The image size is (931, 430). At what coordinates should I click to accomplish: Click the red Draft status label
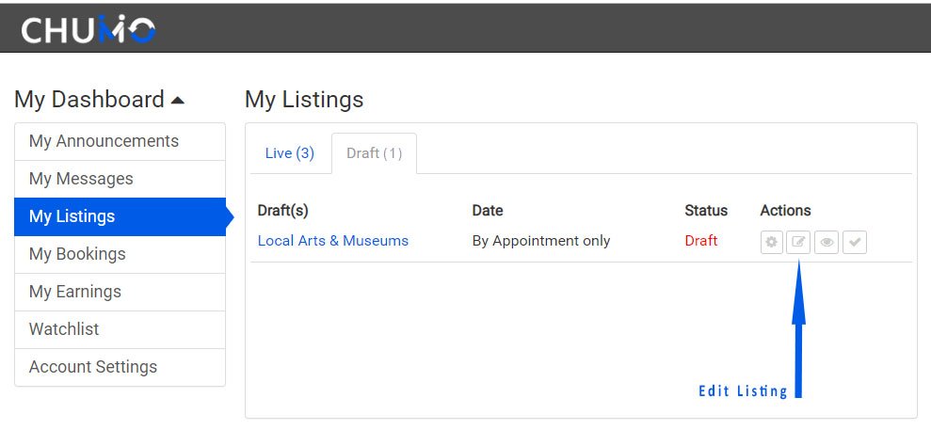coord(701,240)
